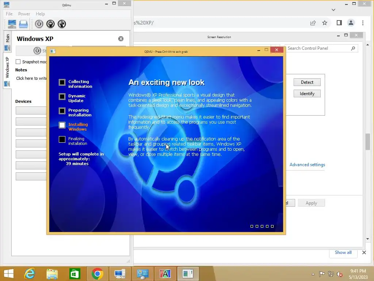Screen dimensions: 374x281
Task: Click the QtEmu application icon in its title bar
Action: click(x=7, y=4)
